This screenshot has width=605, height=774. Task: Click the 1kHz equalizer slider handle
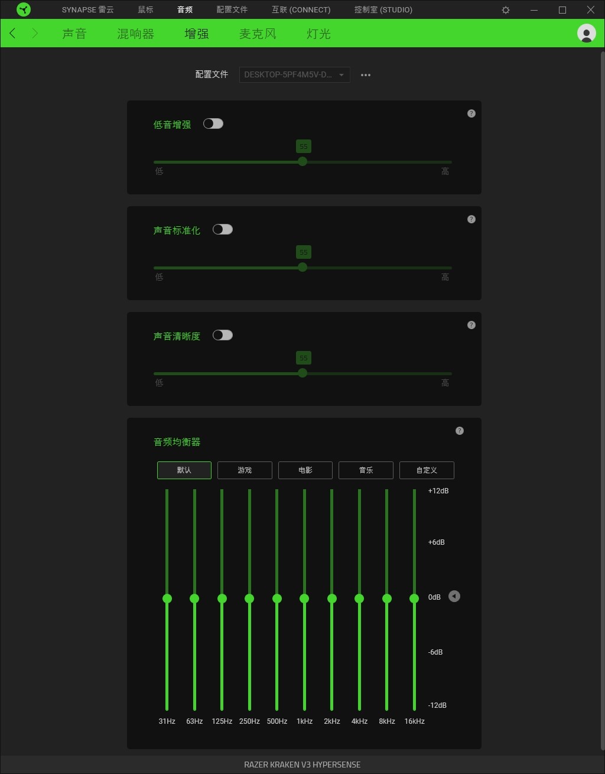tap(304, 599)
